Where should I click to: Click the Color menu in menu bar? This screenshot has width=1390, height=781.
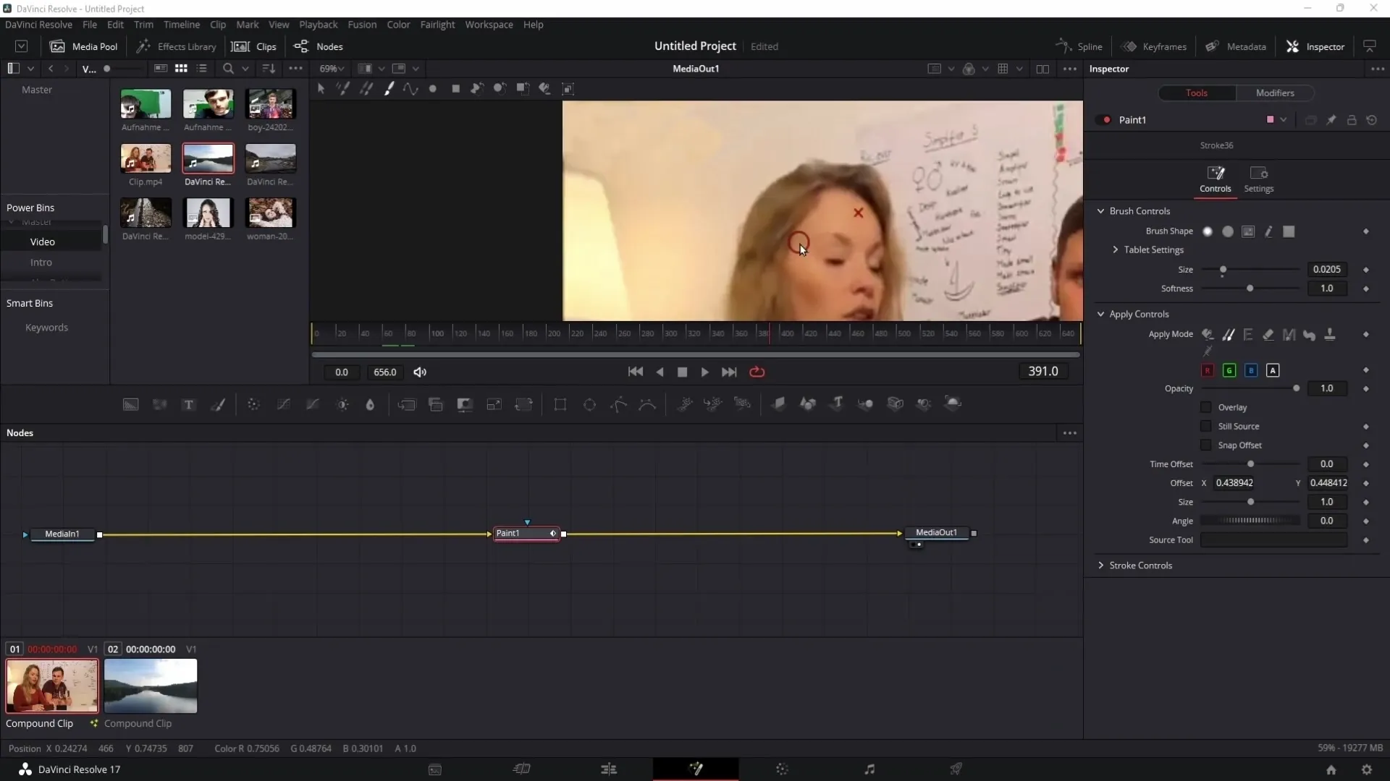pyautogui.click(x=399, y=24)
